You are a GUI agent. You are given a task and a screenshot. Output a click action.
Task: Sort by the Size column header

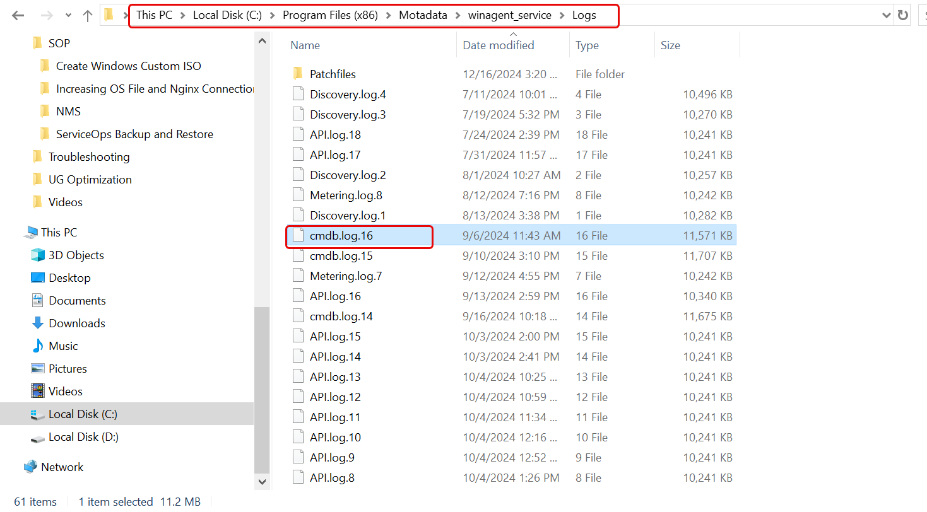point(670,45)
